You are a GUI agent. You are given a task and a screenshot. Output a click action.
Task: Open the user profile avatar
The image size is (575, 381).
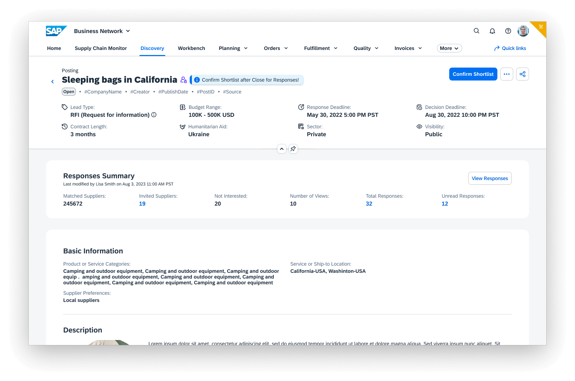(523, 31)
